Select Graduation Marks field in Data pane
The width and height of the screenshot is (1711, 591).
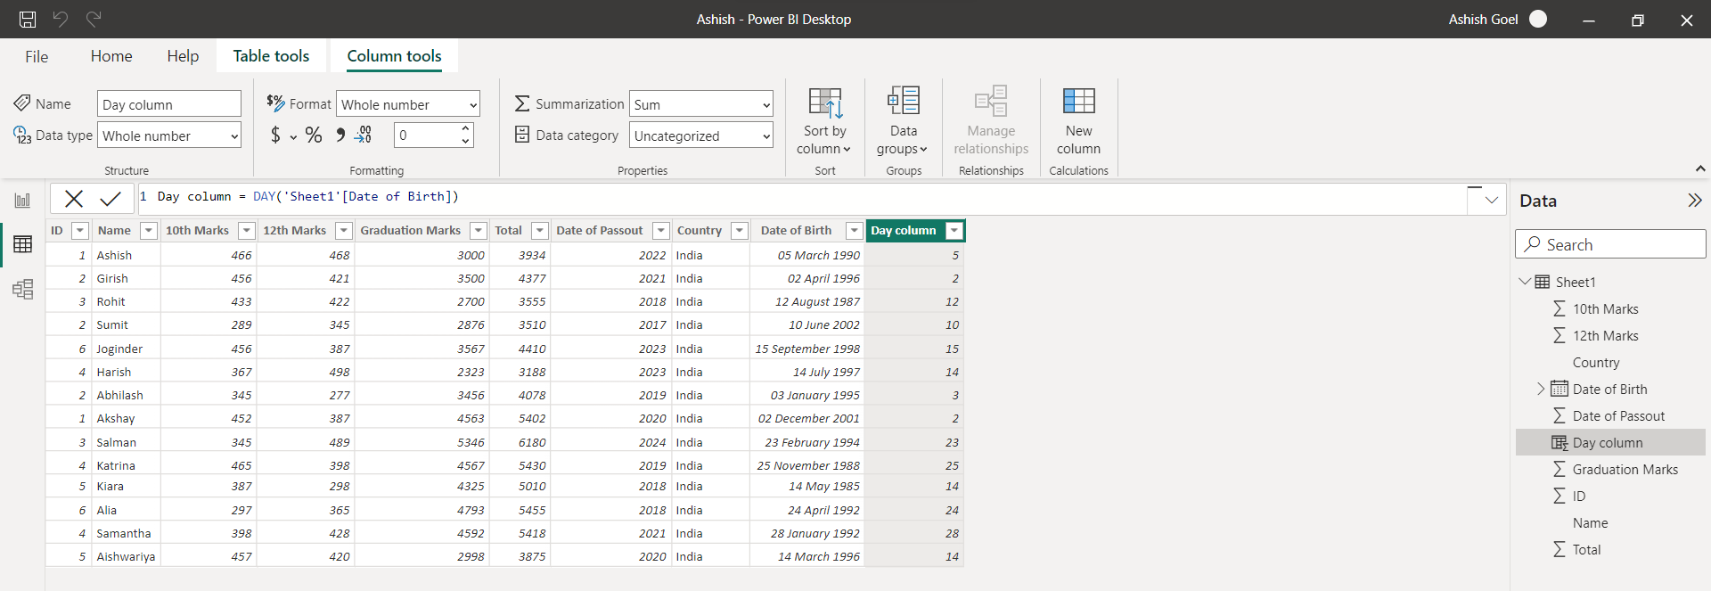(x=1625, y=469)
